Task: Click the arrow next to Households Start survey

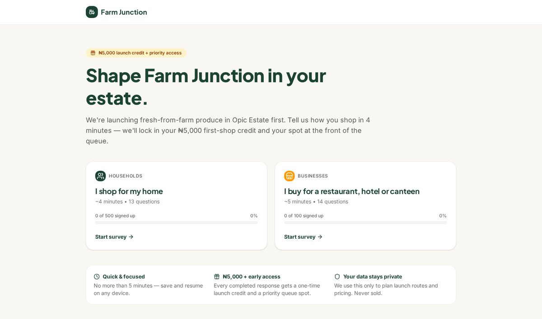Action: (131, 237)
